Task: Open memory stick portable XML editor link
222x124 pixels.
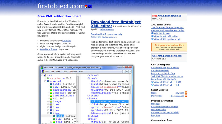Action: (168, 30)
